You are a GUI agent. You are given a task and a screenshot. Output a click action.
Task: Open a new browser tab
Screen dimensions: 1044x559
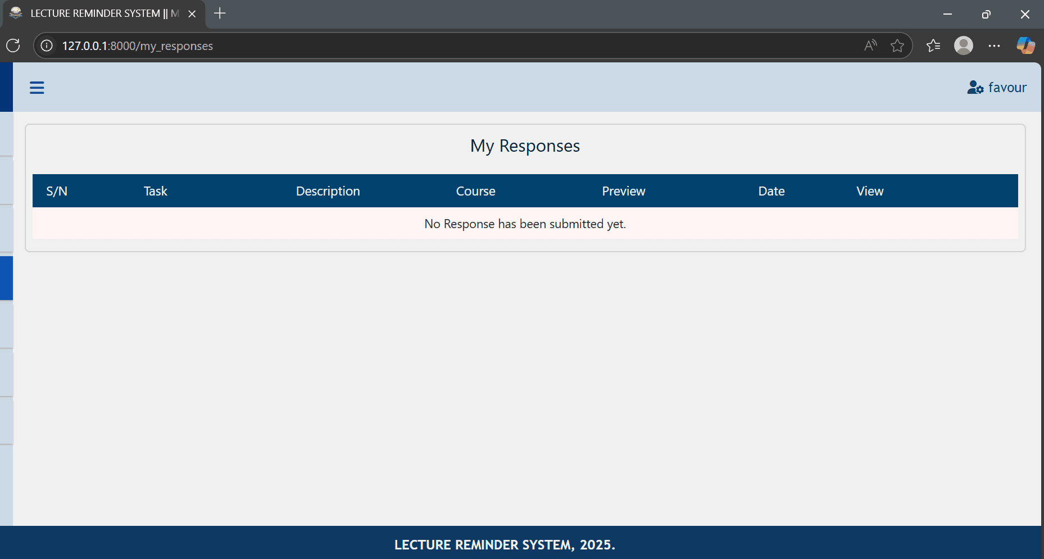220,13
